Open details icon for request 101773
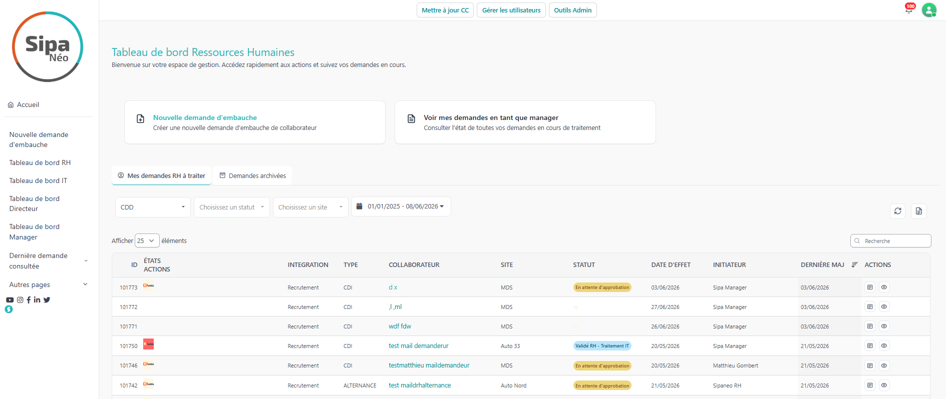946x399 pixels. click(870, 287)
